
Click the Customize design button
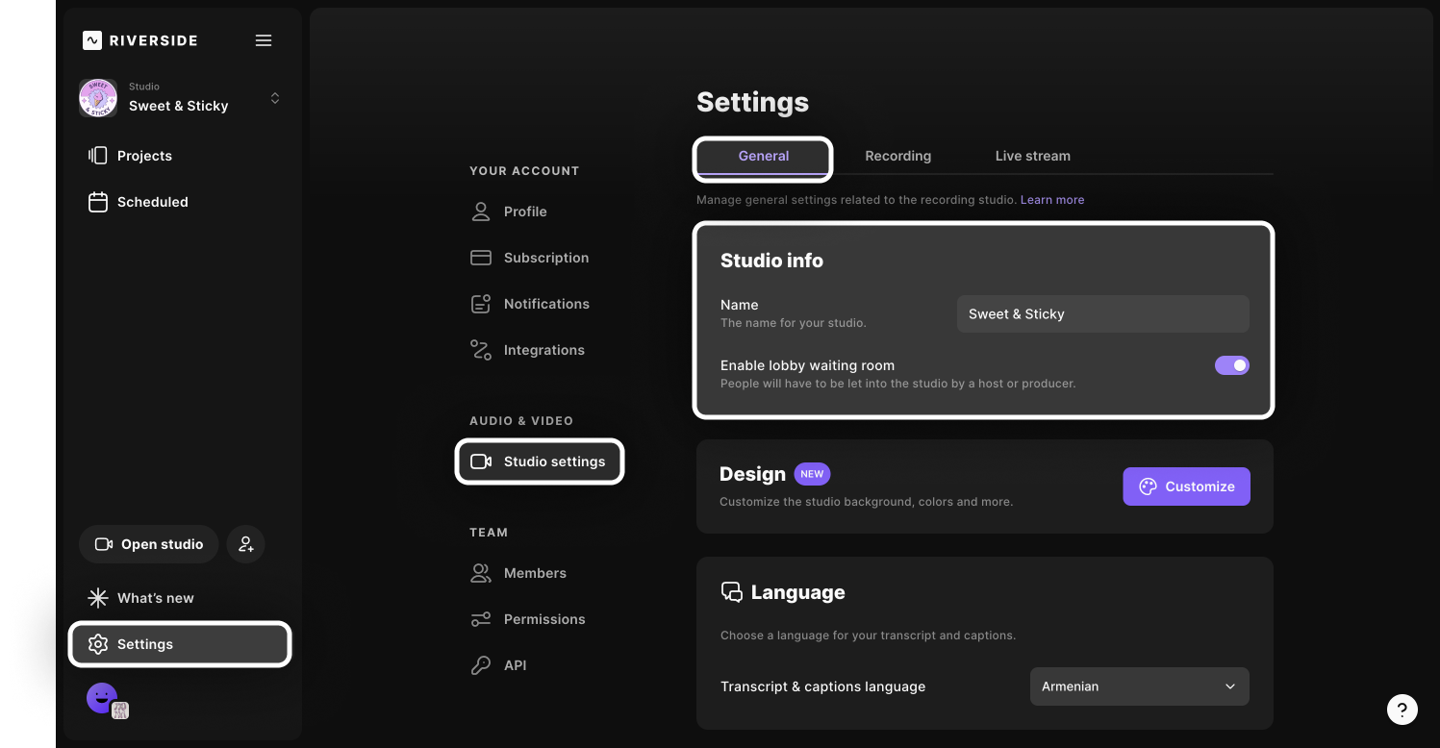tap(1186, 486)
